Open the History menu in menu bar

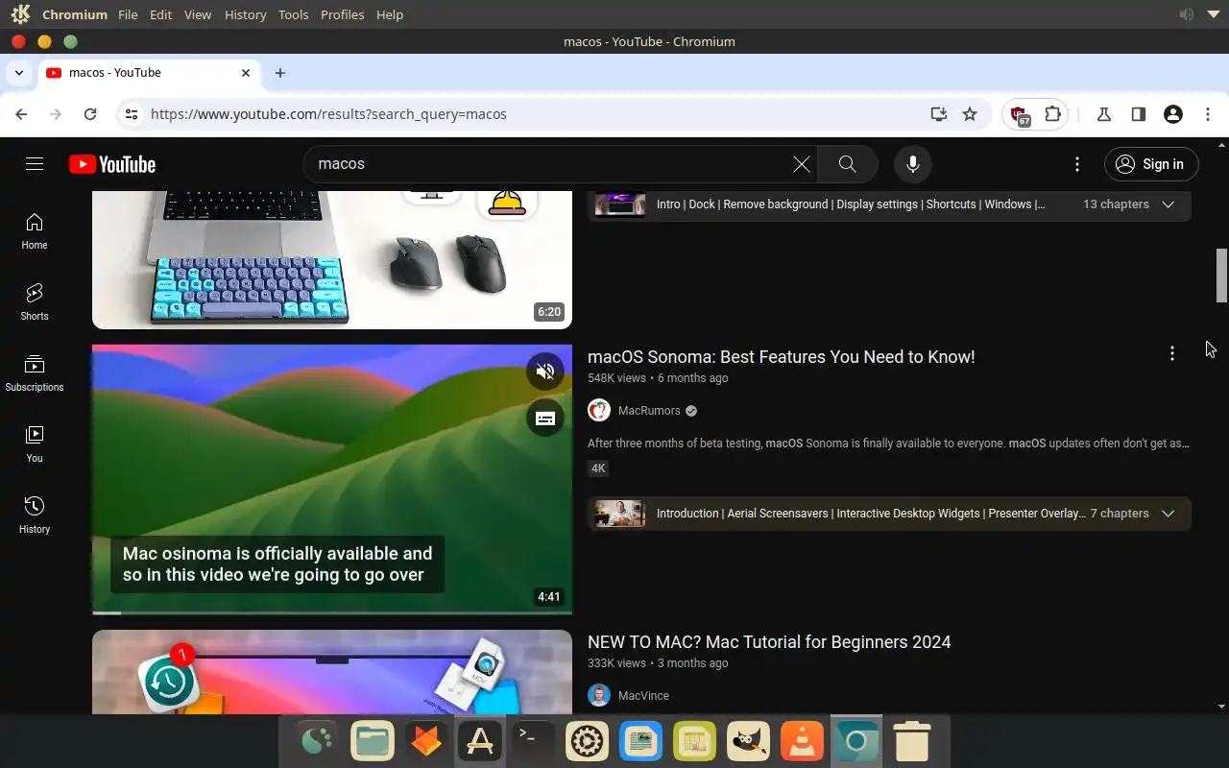(x=245, y=14)
